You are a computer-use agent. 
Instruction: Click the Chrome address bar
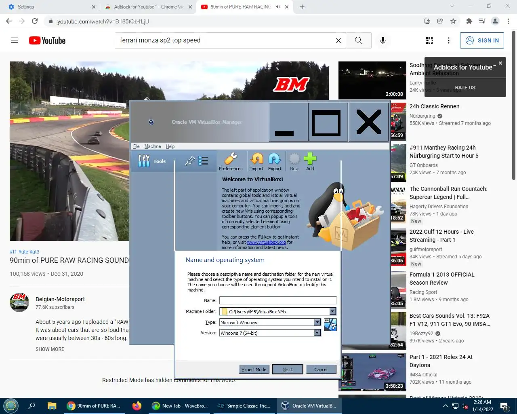(x=234, y=21)
